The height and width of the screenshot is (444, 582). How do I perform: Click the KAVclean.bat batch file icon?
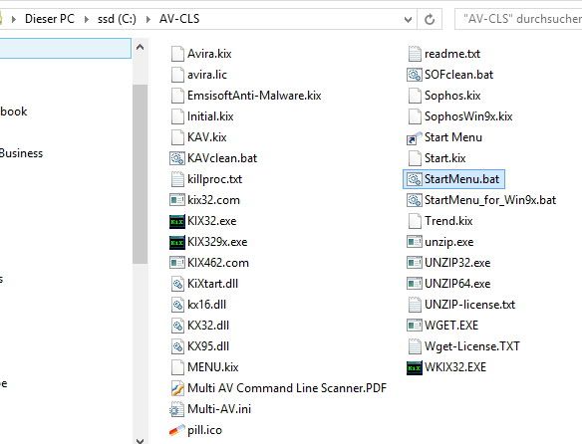pyautogui.click(x=177, y=158)
